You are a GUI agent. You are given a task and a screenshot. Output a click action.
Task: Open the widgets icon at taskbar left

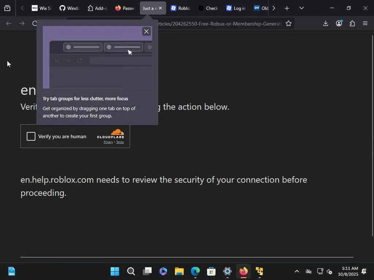point(11,271)
